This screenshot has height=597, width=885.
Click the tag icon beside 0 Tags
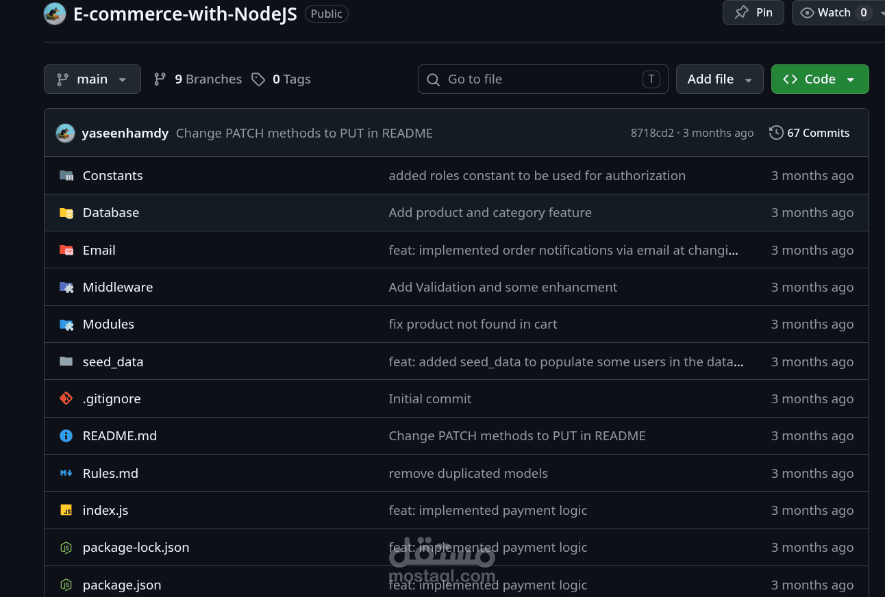point(258,79)
